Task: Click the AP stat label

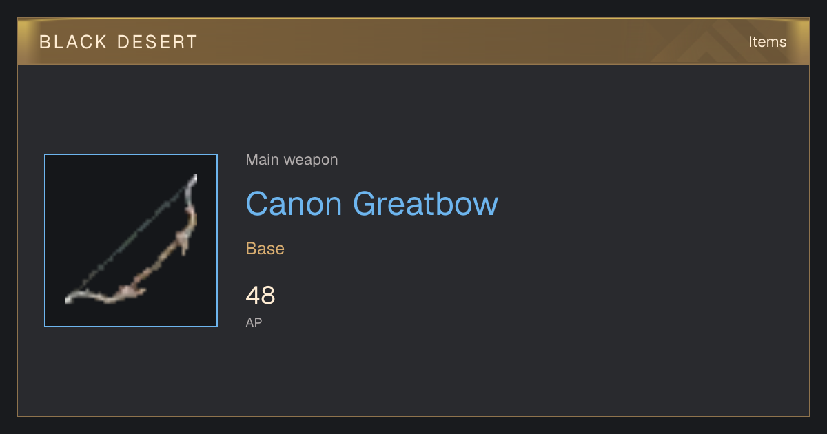Action: 254,322
